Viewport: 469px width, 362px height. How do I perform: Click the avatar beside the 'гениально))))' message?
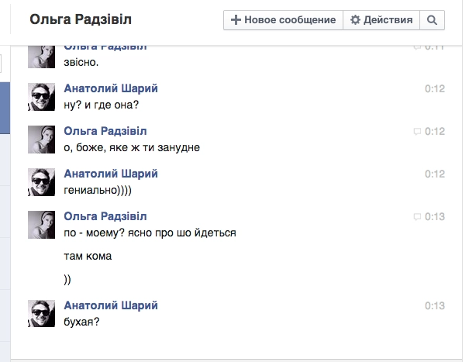tap(42, 182)
